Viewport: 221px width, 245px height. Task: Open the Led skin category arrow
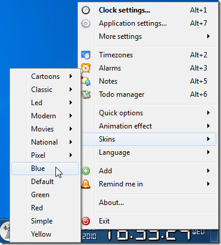click(x=71, y=103)
